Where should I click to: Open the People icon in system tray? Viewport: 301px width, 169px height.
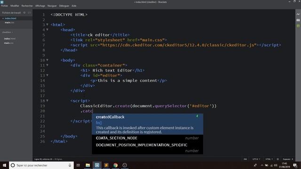(255, 165)
